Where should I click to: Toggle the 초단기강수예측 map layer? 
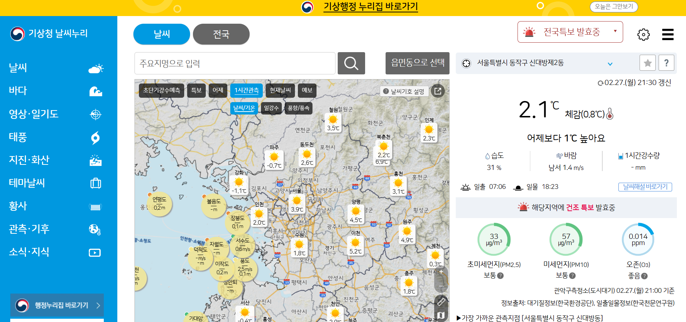pos(162,90)
